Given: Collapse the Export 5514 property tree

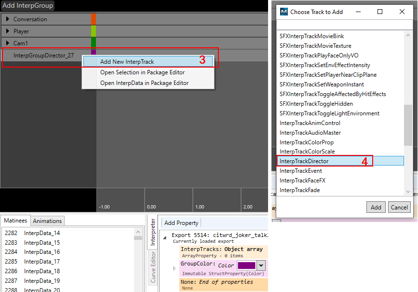Looking at the screenshot, I should 165,237.
